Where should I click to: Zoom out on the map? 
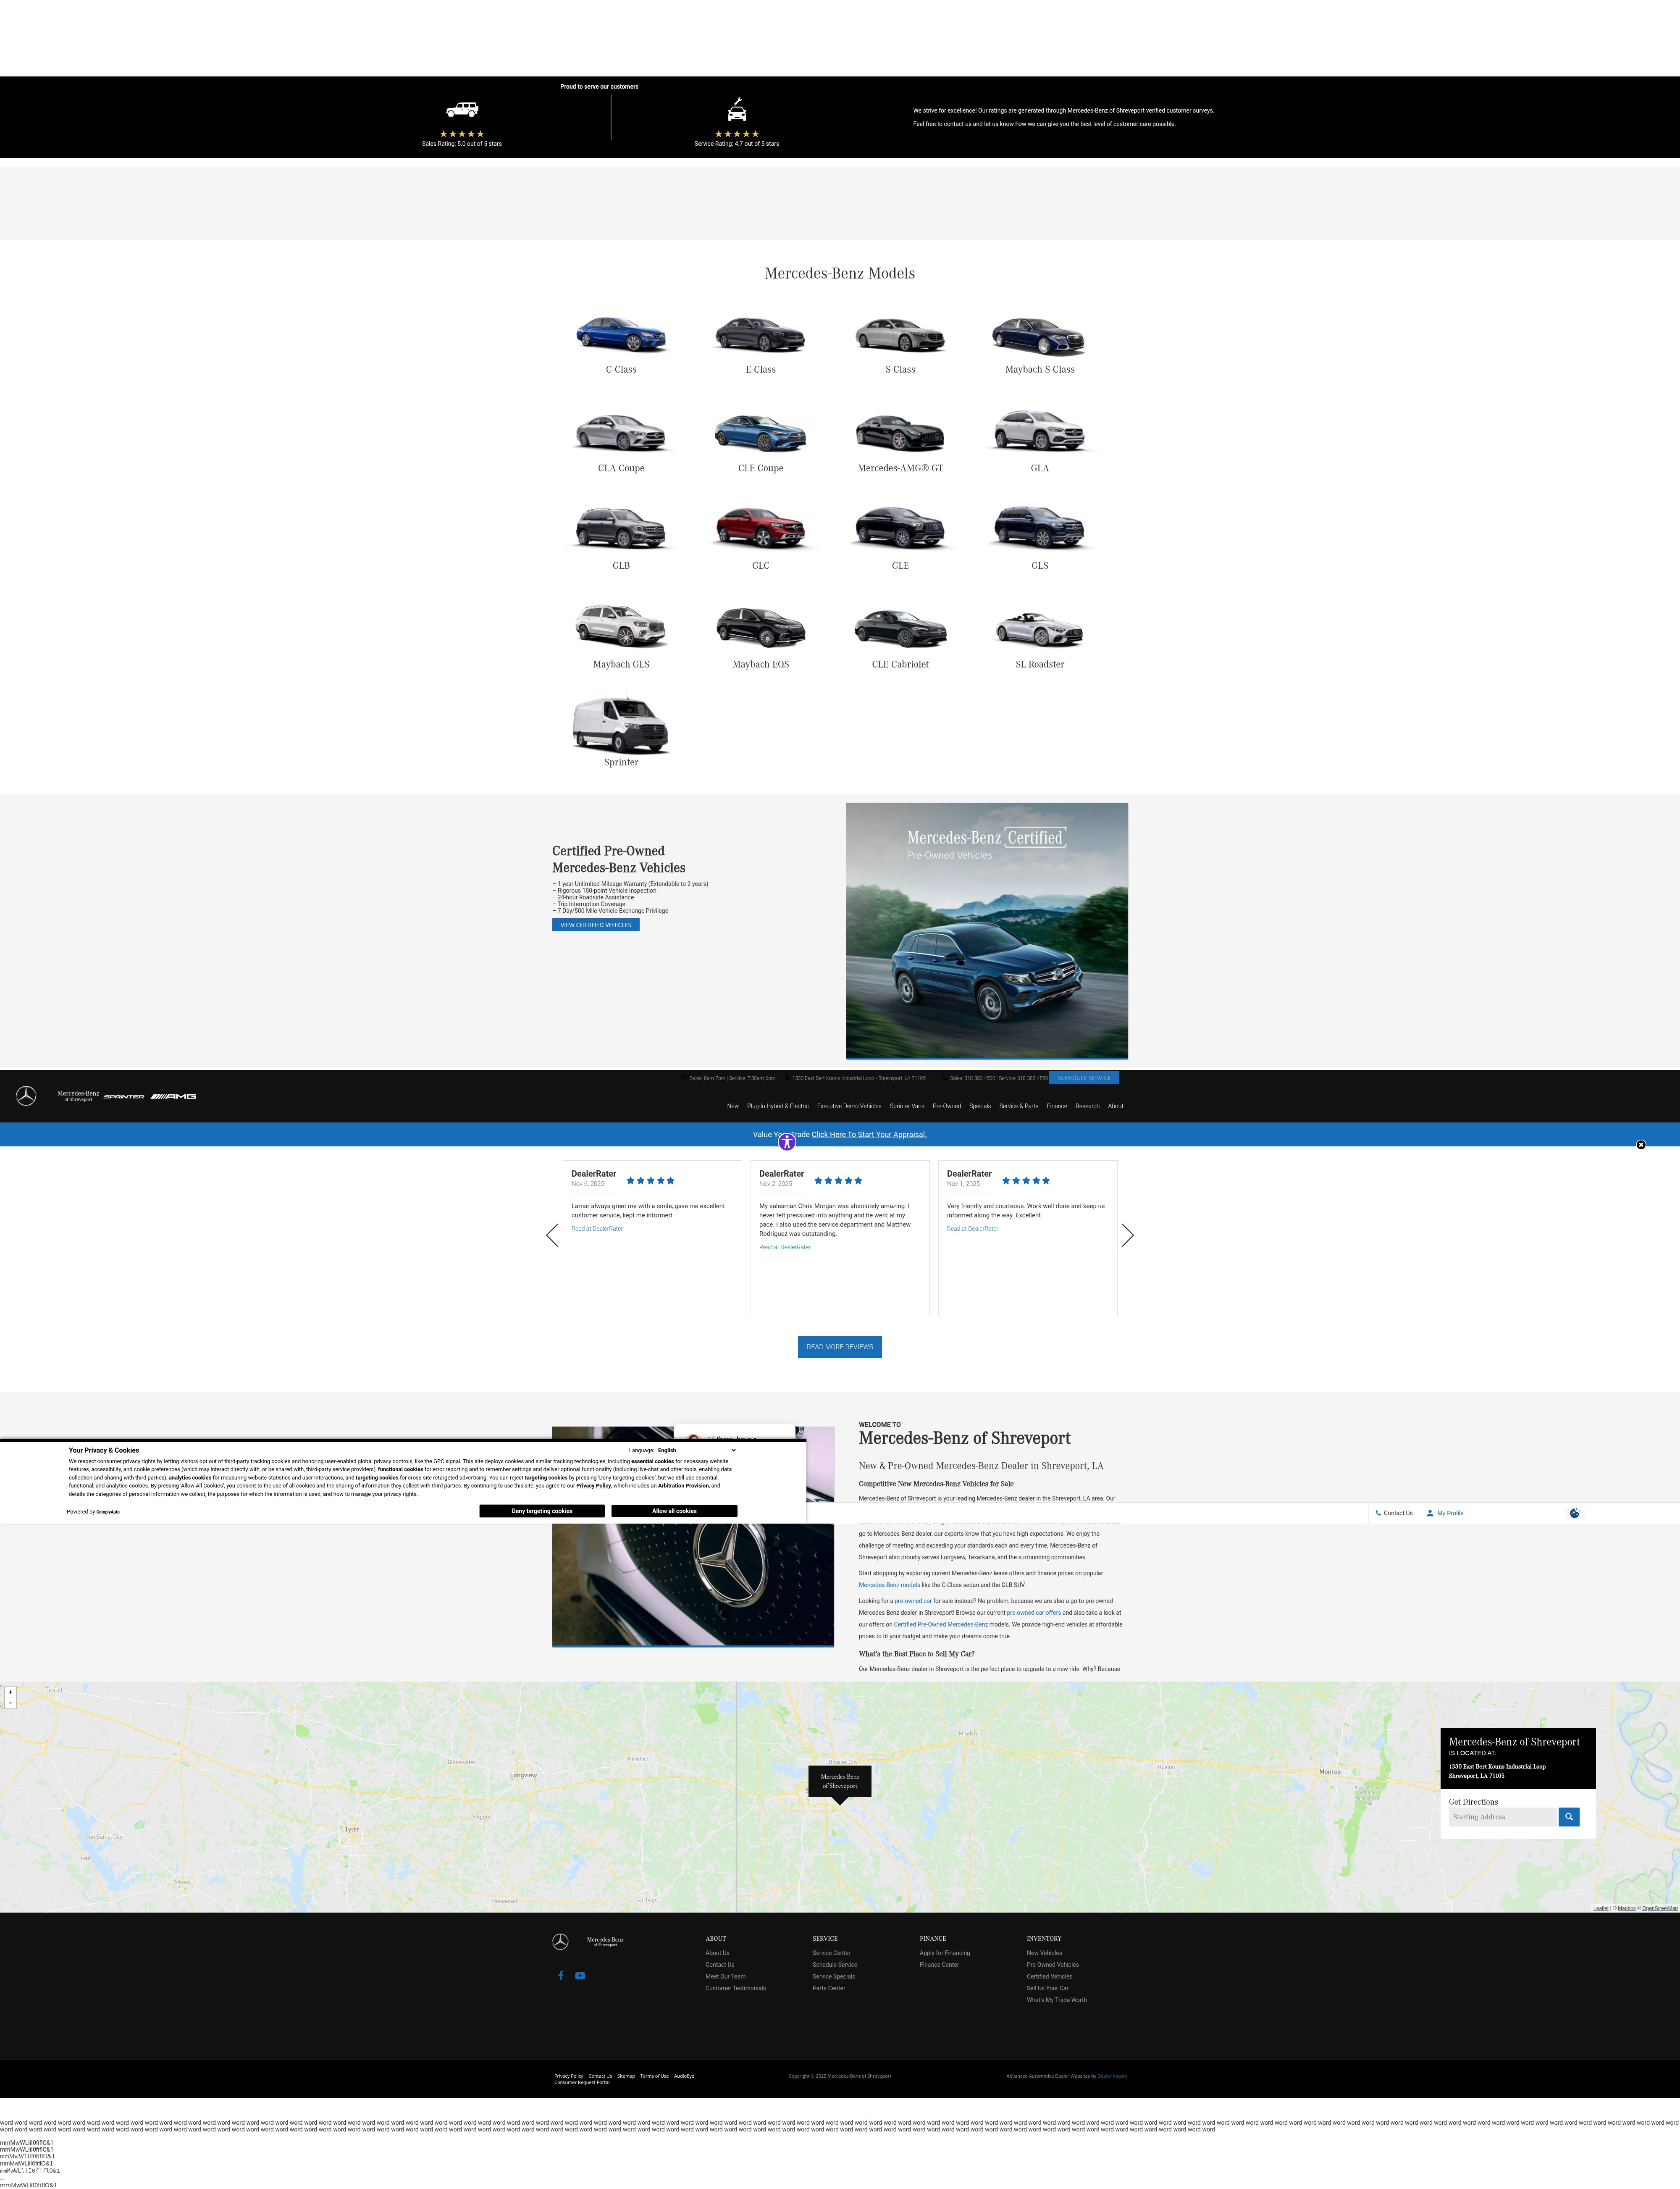pyautogui.click(x=10, y=1703)
